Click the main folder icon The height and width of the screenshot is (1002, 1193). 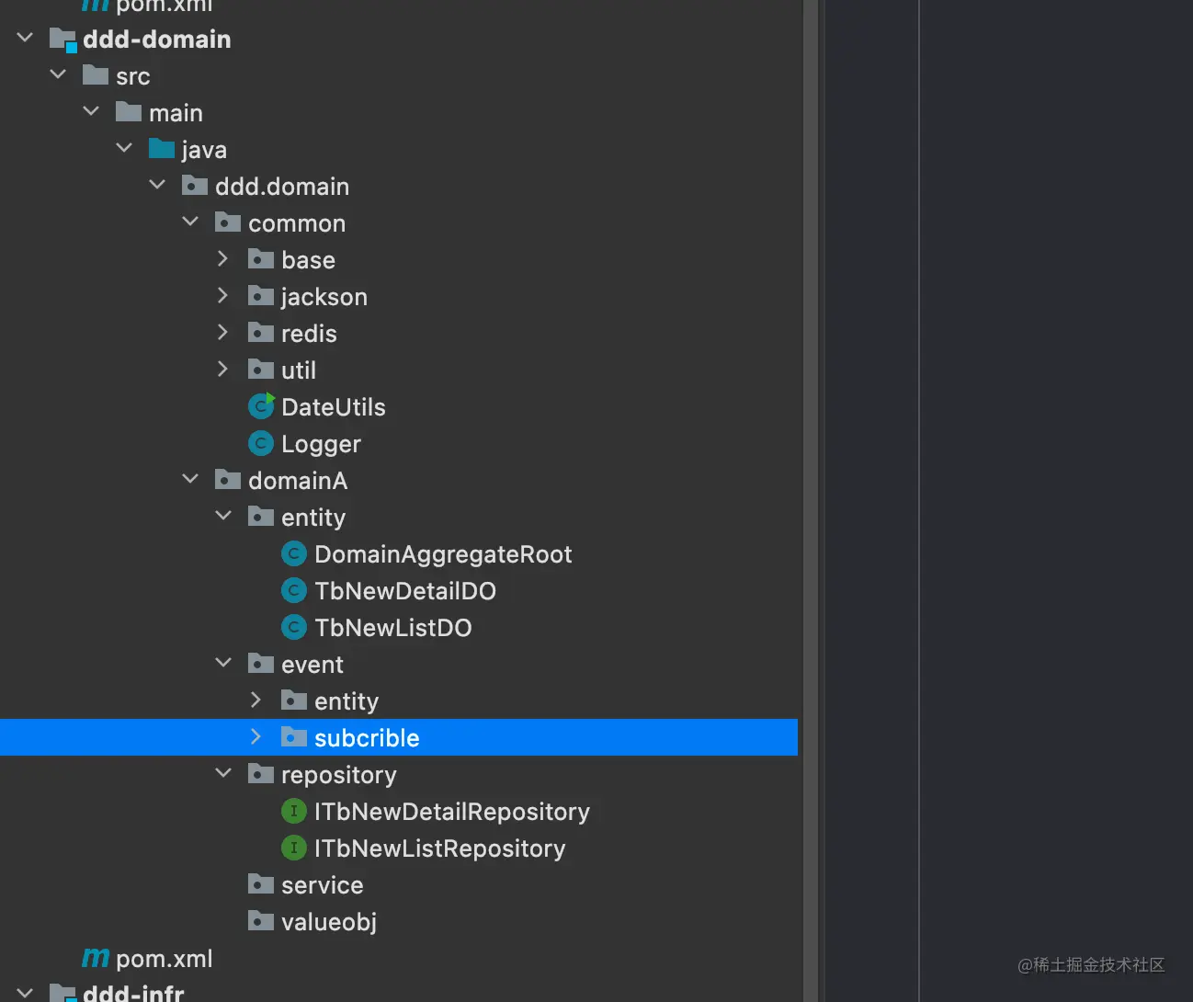(x=129, y=111)
